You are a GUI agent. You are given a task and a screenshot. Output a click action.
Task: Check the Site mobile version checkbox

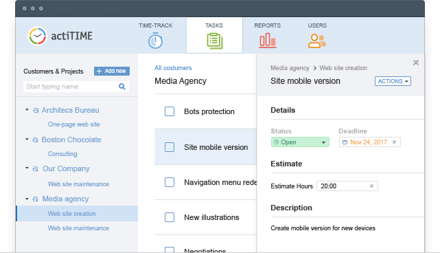click(x=170, y=147)
